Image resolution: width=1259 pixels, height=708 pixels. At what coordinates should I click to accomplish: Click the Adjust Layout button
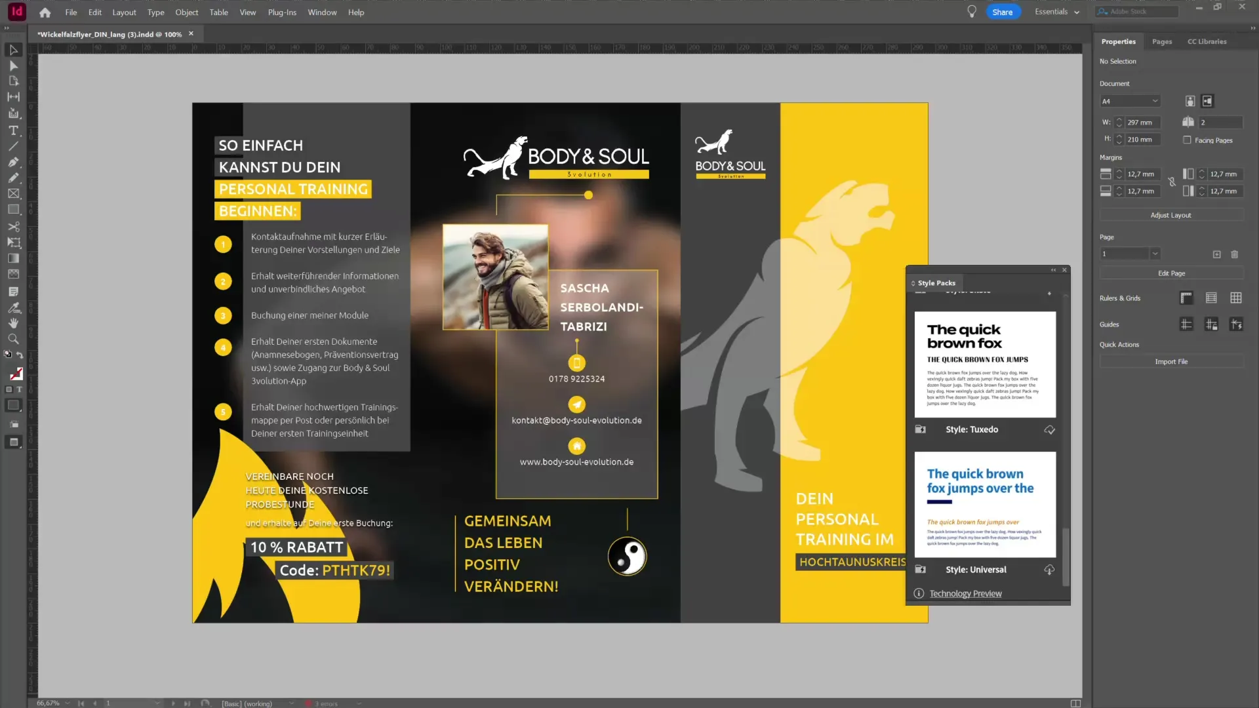click(x=1171, y=215)
